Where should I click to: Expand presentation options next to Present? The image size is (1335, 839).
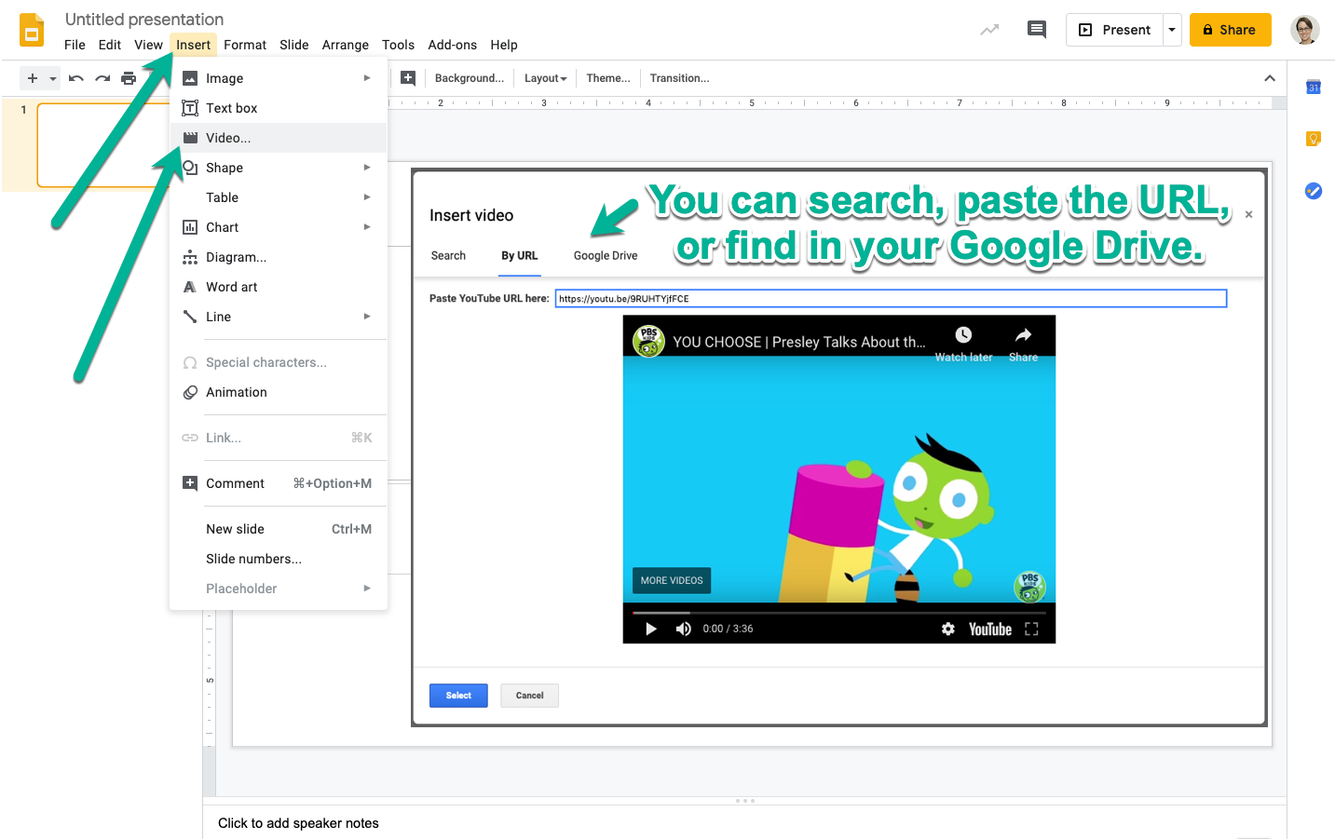point(1171,29)
